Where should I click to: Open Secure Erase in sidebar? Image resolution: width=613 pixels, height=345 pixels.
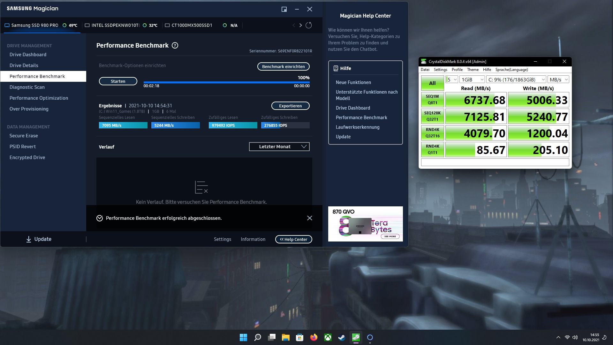24,136
